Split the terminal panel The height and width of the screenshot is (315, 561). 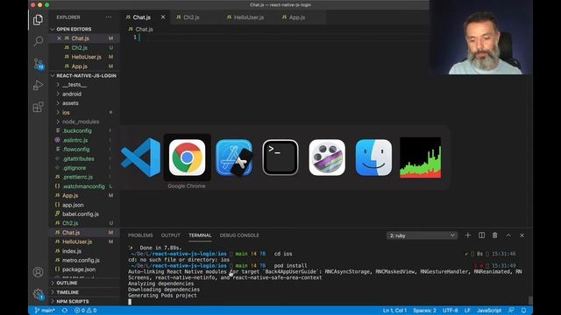click(481, 235)
